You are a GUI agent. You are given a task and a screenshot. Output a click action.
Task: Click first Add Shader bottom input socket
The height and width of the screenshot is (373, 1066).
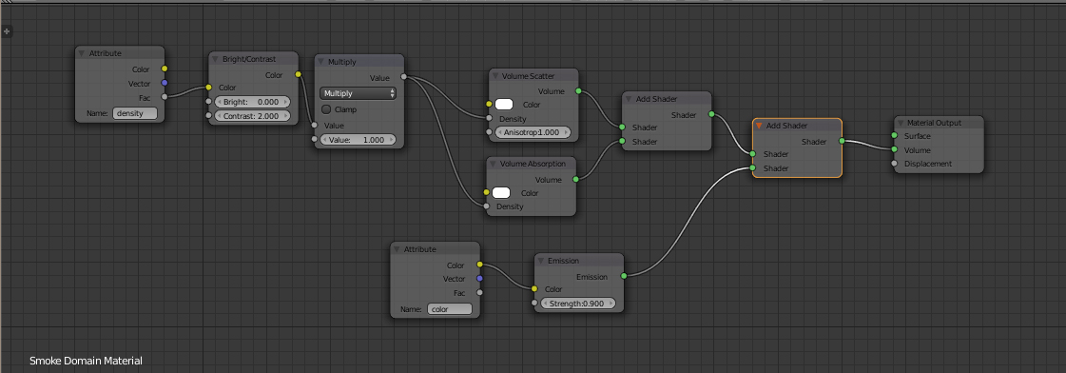622,141
